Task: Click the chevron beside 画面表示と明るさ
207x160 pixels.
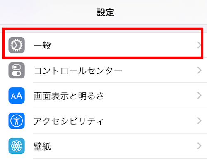Action: point(200,95)
